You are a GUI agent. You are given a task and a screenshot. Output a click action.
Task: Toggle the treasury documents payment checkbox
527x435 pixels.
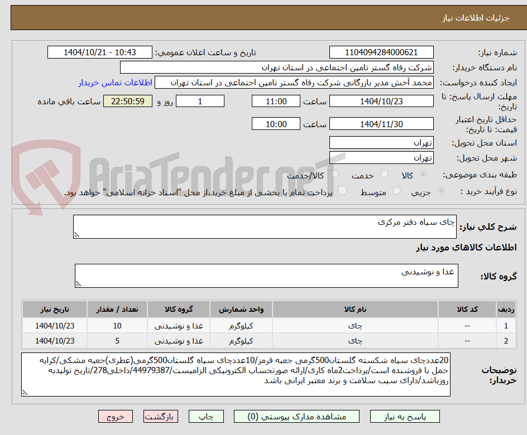coord(342,190)
